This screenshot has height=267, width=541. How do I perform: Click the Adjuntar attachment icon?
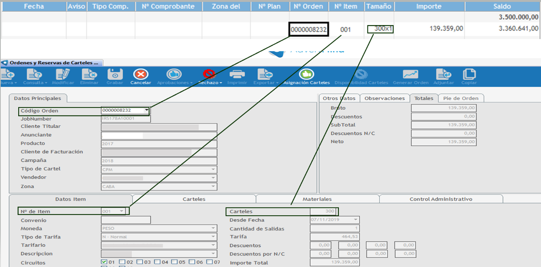(x=443, y=74)
